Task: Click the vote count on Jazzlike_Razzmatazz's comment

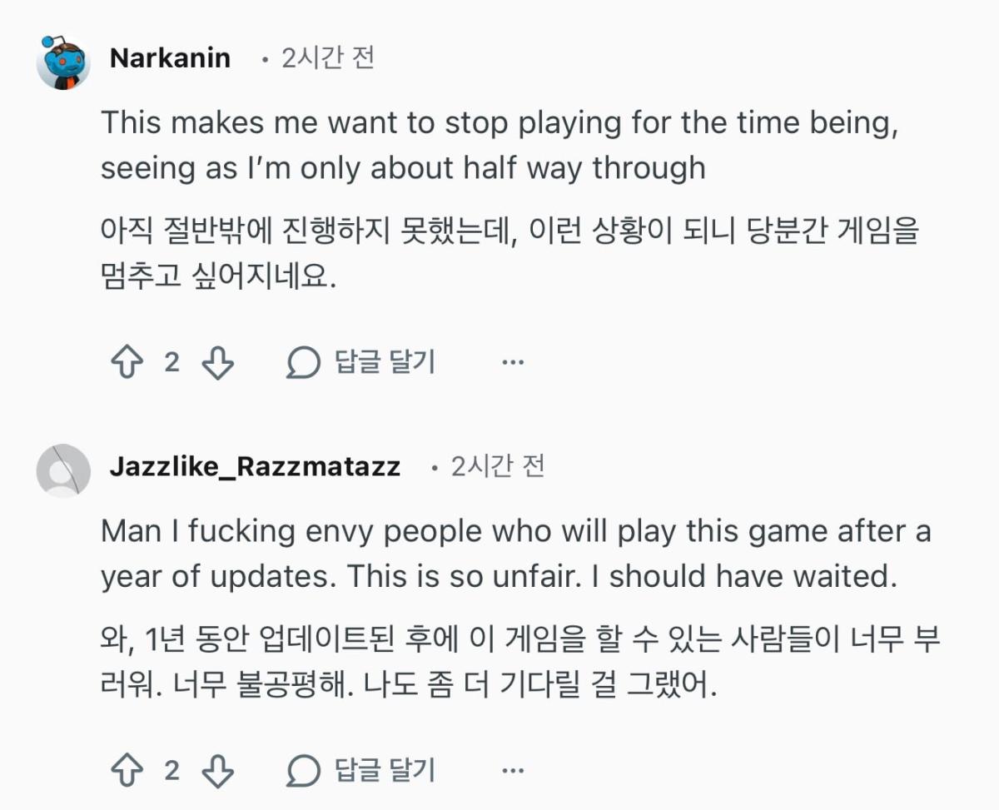Action: tap(171, 771)
